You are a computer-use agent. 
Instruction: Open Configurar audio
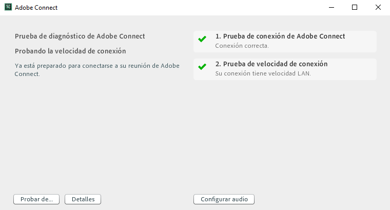pyautogui.click(x=224, y=199)
